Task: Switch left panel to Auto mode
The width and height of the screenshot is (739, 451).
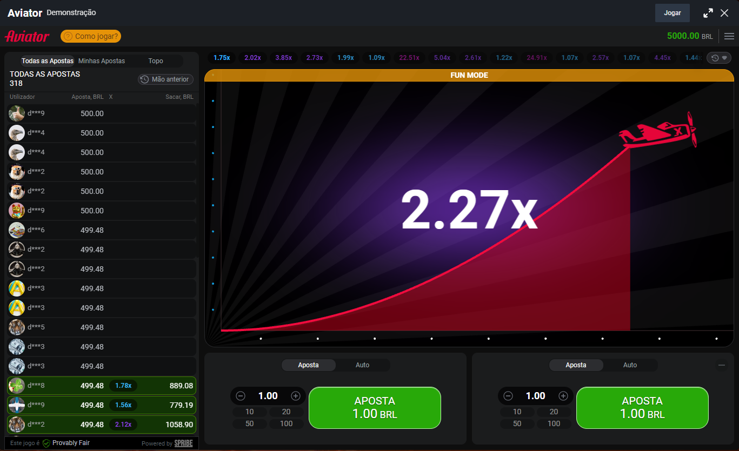Action: pos(362,365)
